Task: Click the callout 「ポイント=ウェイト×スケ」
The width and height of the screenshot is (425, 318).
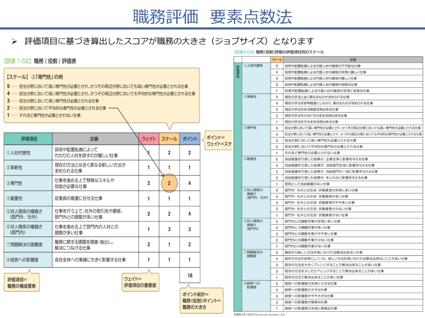Action: coord(219,141)
